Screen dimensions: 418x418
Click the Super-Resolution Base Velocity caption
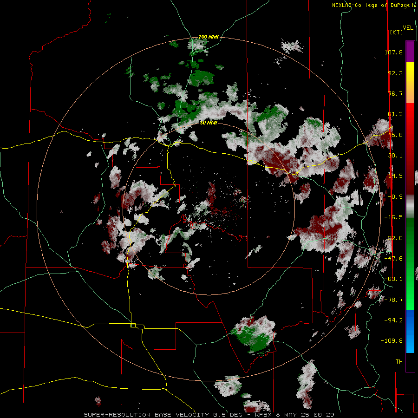(x=209, y=415)
